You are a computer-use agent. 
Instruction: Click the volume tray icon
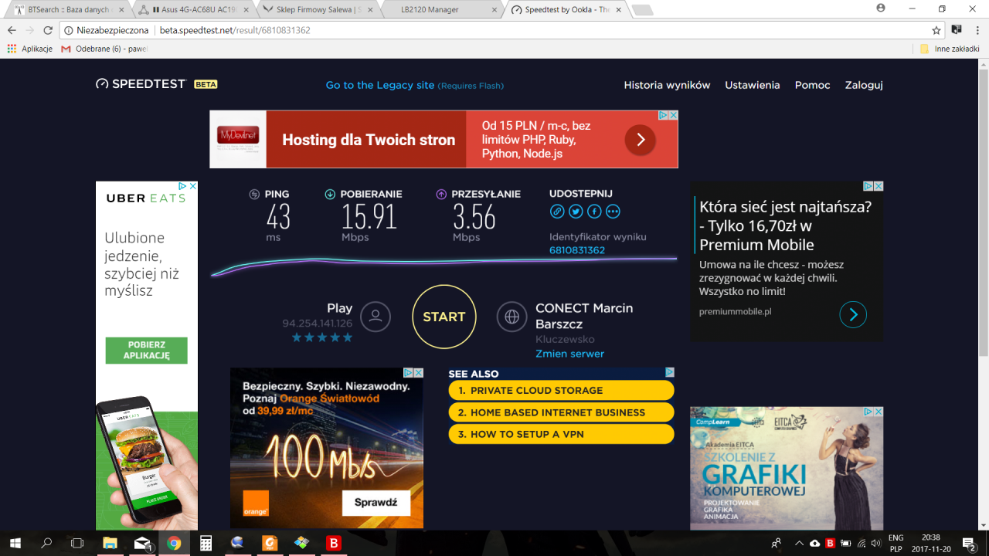878,543
